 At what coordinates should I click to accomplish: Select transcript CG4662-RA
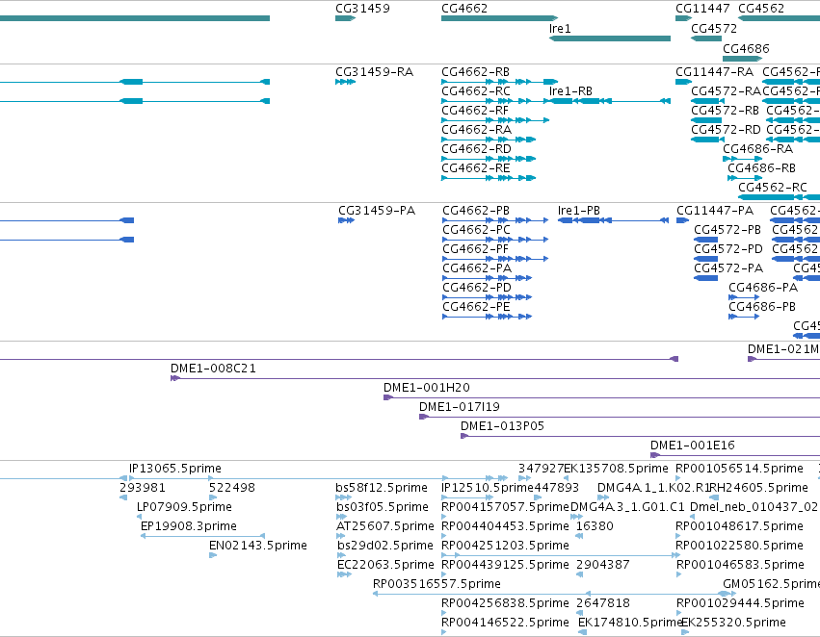click(476, 130)
